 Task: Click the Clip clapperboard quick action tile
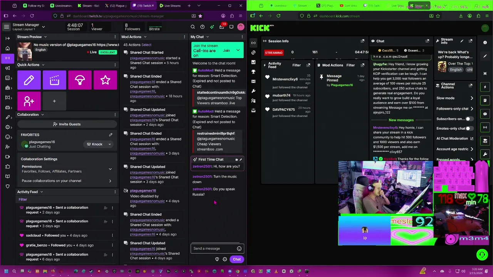point(54,80)
